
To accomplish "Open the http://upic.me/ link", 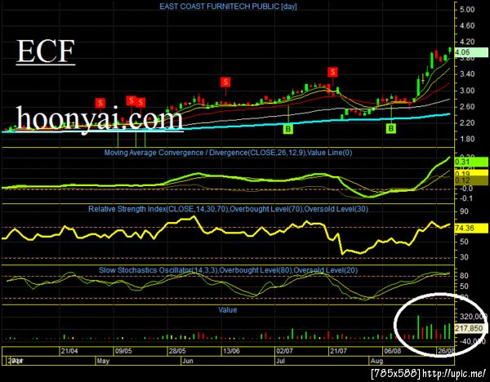I will (454, 373).
